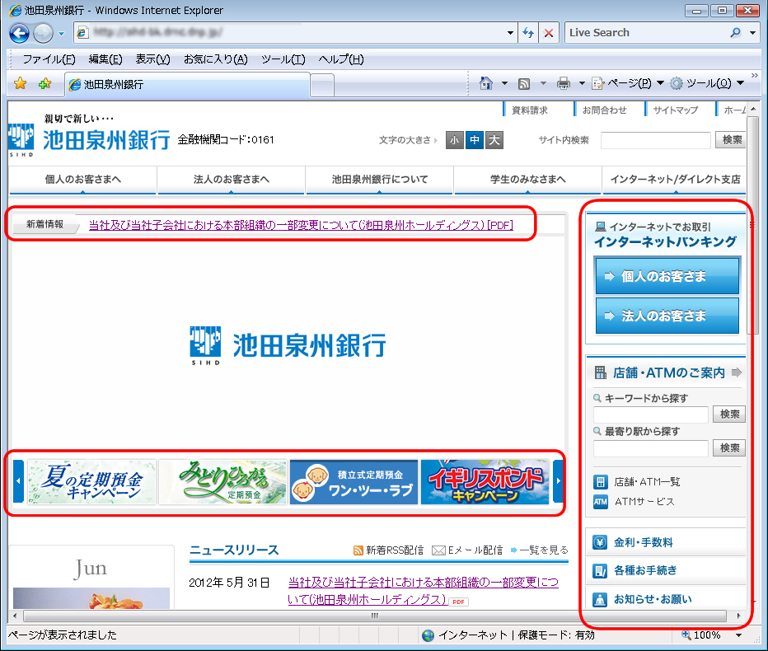Click the 検索 button for 最寄り駅から探す
Viewport: 768px width, 651px height.
729,448
